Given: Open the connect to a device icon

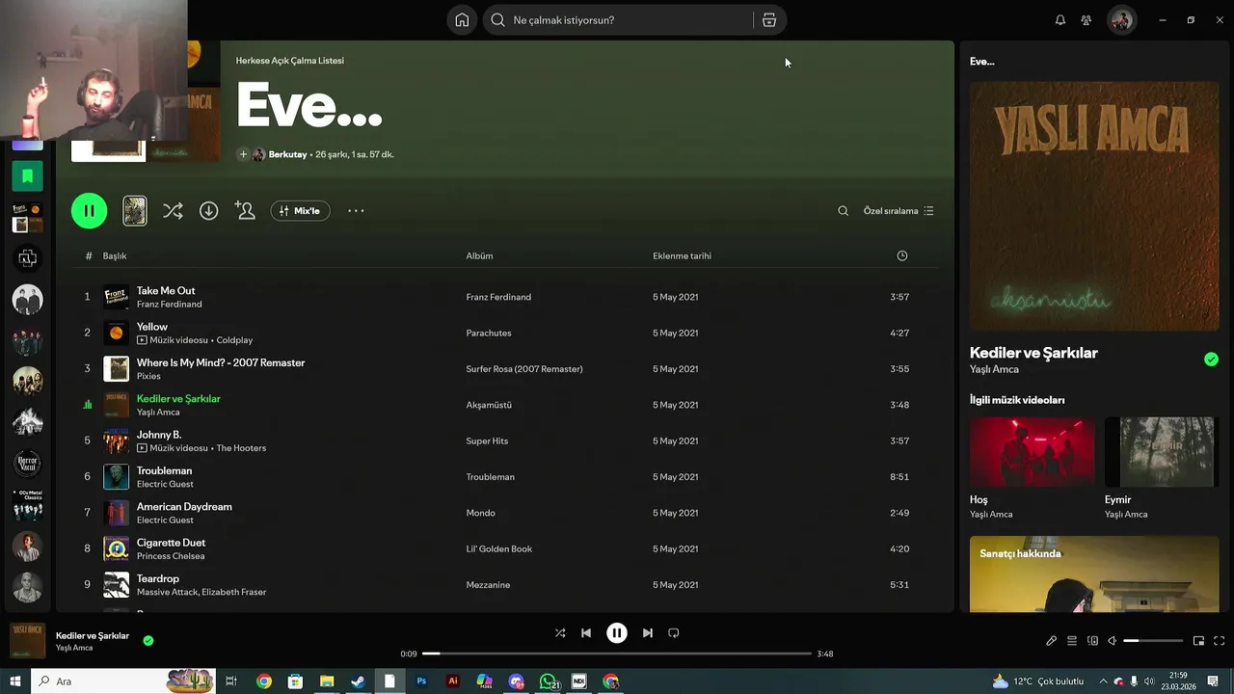Looking at the screenshot, I should pos(1092,641).
